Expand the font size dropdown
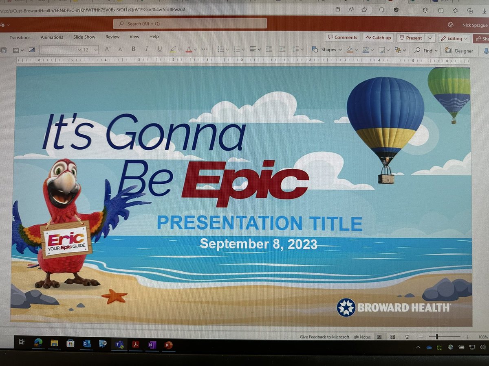The height and width of the screenshot is (366, 489). click(96, 49)
